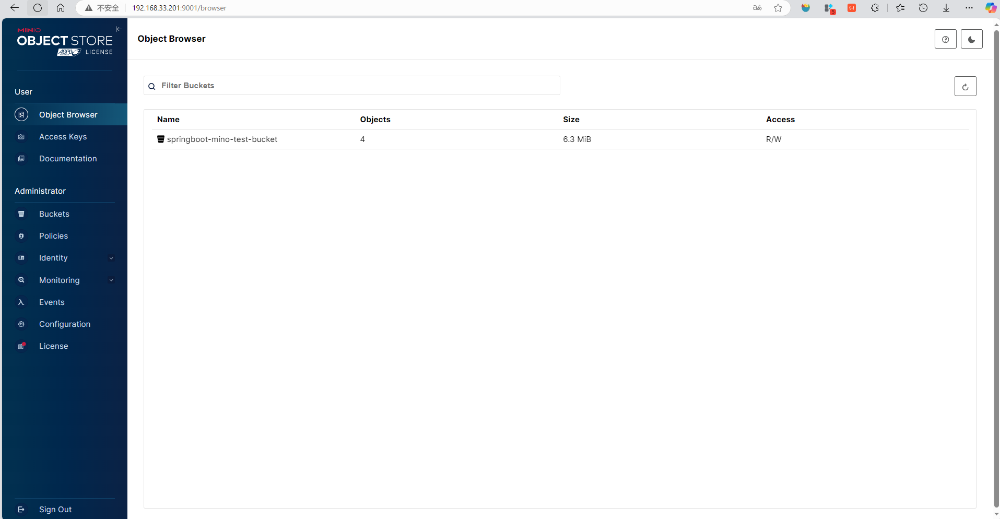Go back with the browser back arrow

click(15, 8)
